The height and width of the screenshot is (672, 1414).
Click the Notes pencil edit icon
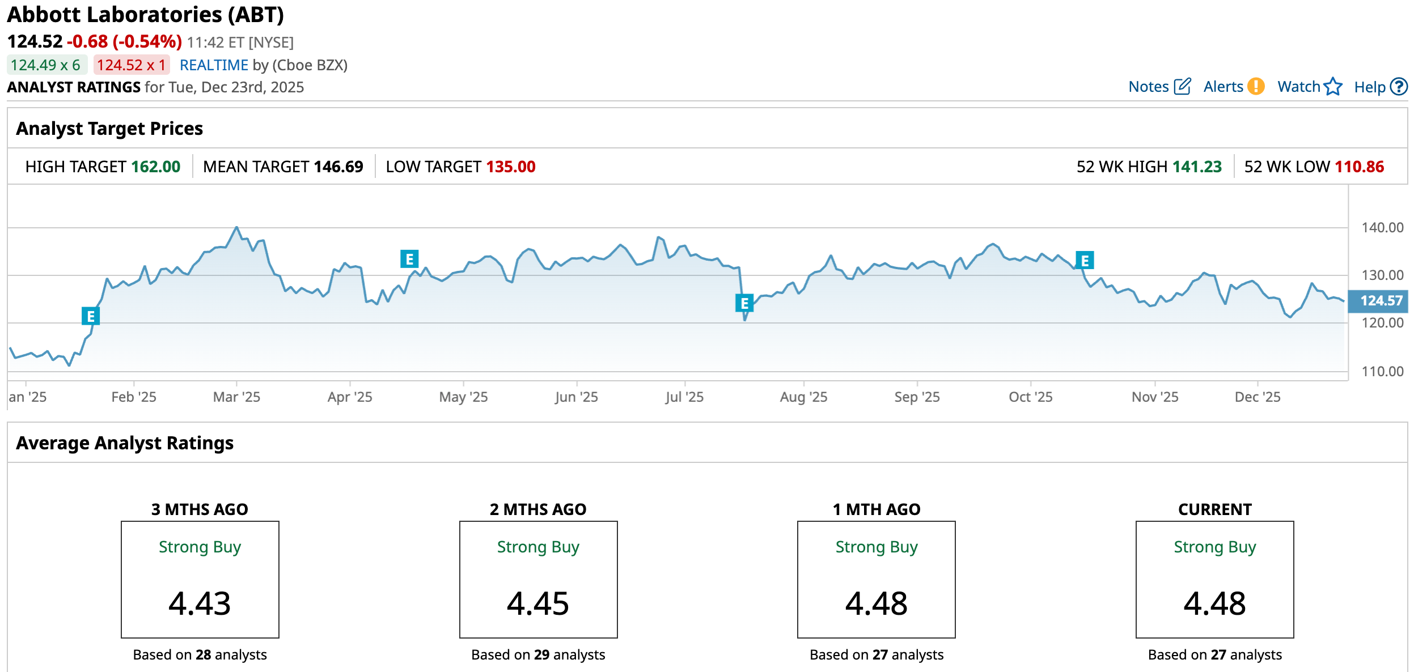(1182, 87)
